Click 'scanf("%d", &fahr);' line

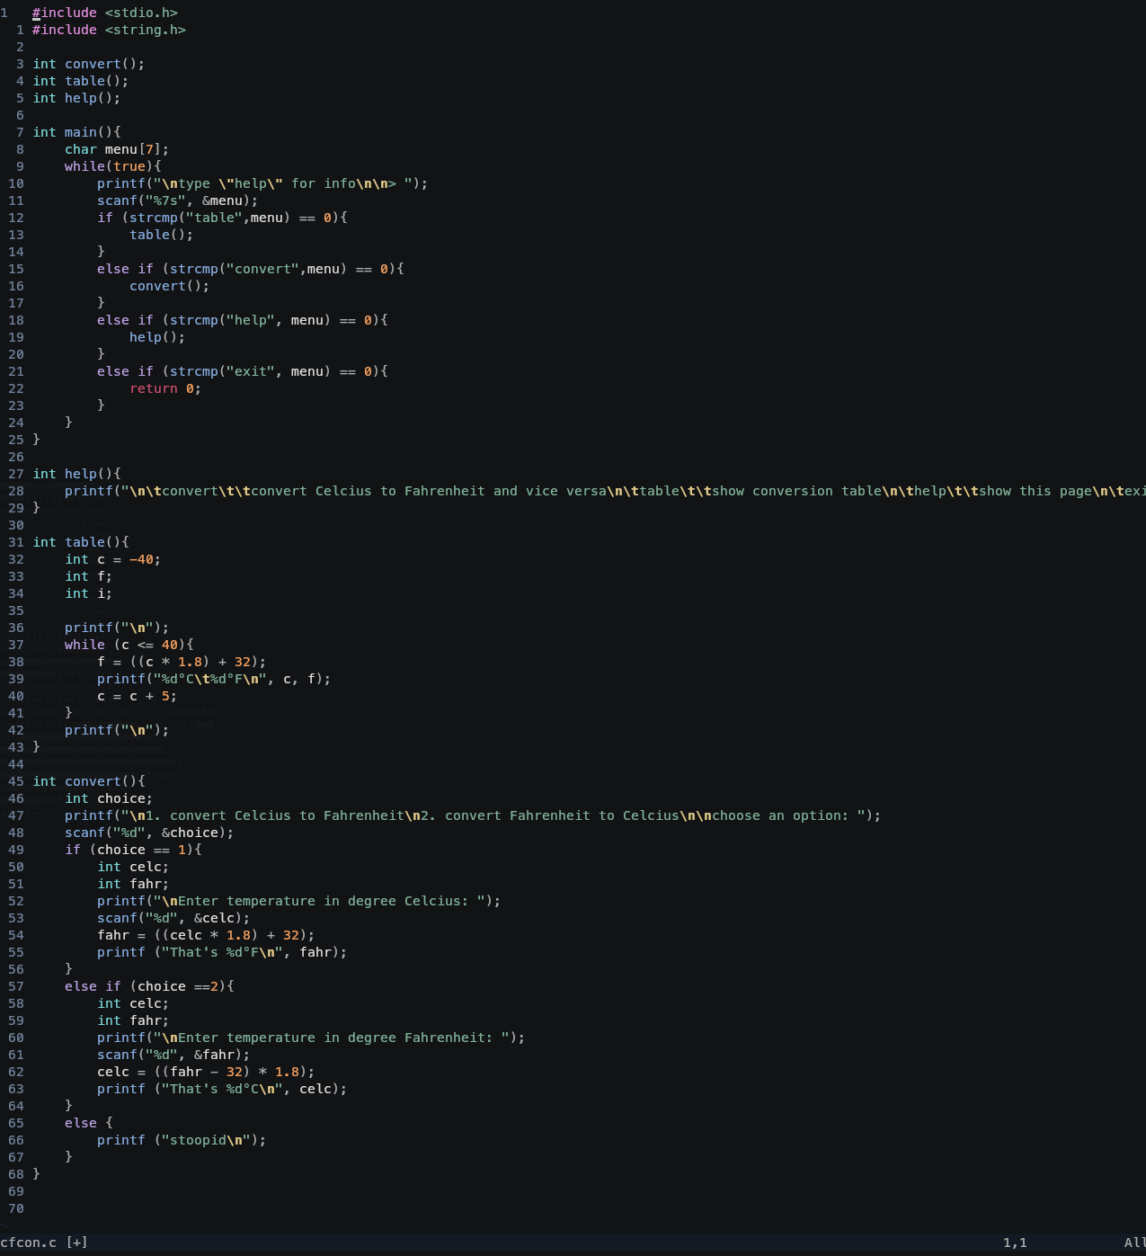pos(173,1055)
